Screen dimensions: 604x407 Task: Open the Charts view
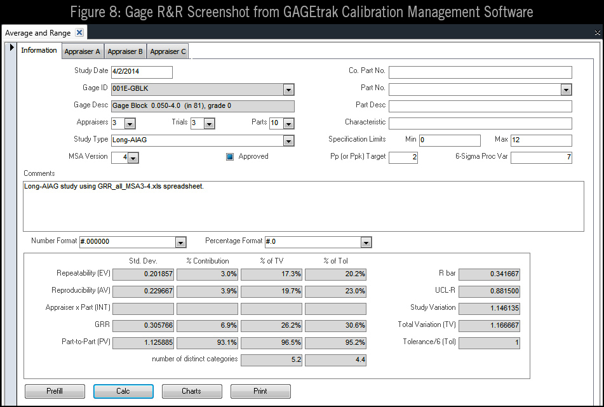coord(192,391)
